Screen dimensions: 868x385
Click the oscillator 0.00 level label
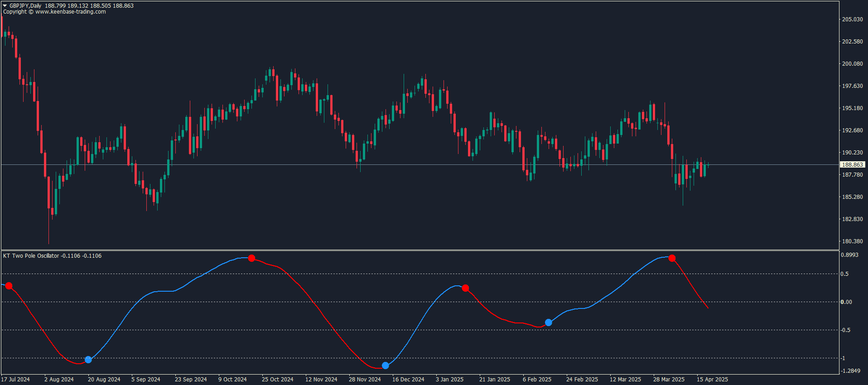coord(846,302)
